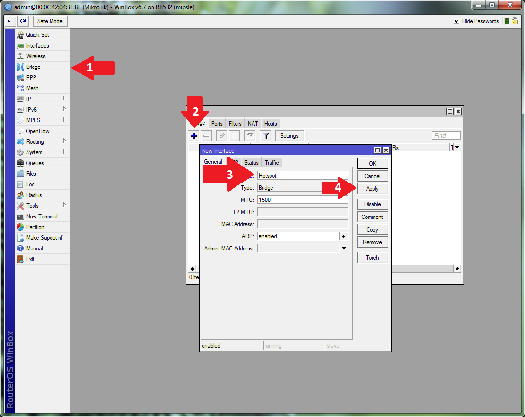Click the Disable button
Viewport: 525px width, 417px height.
(x=373, y=204)
